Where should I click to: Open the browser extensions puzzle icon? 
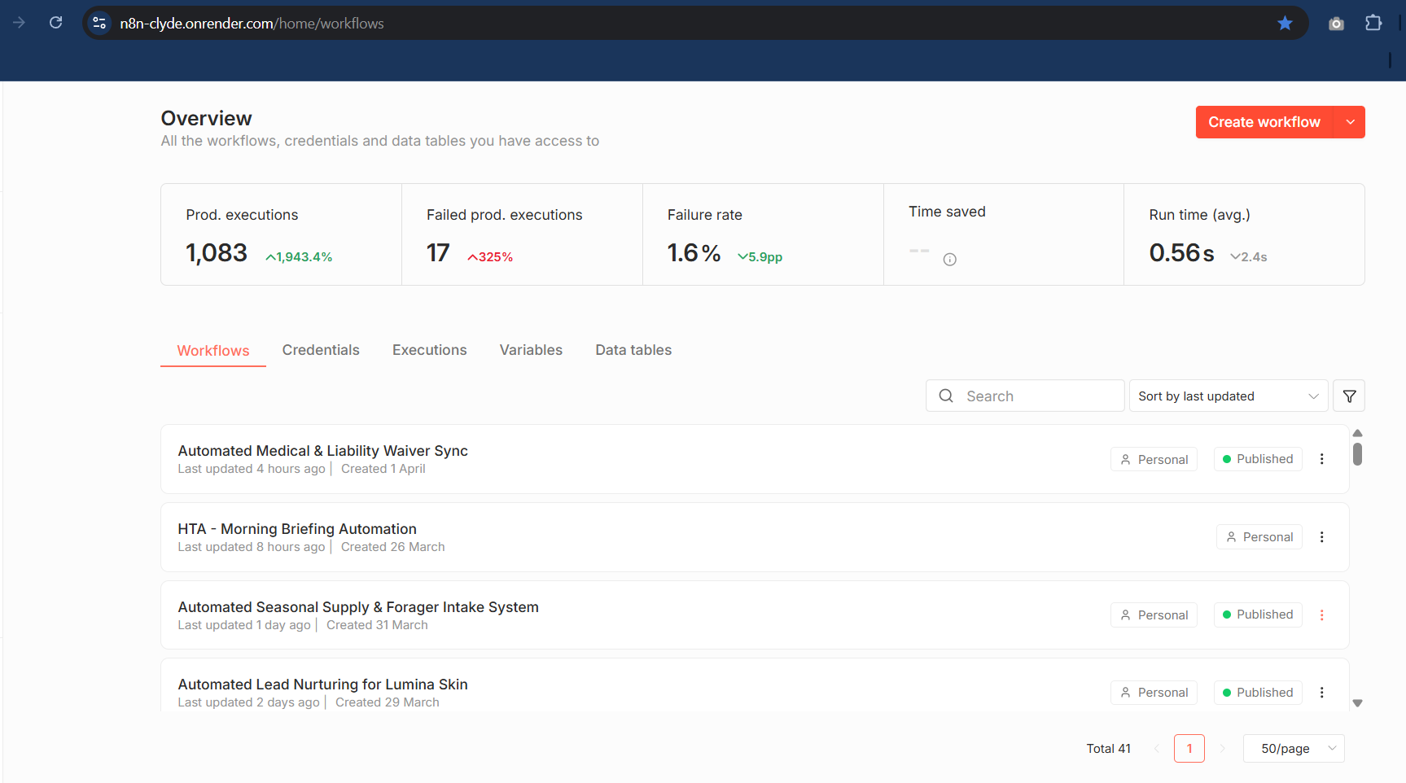click(1373, 24)
